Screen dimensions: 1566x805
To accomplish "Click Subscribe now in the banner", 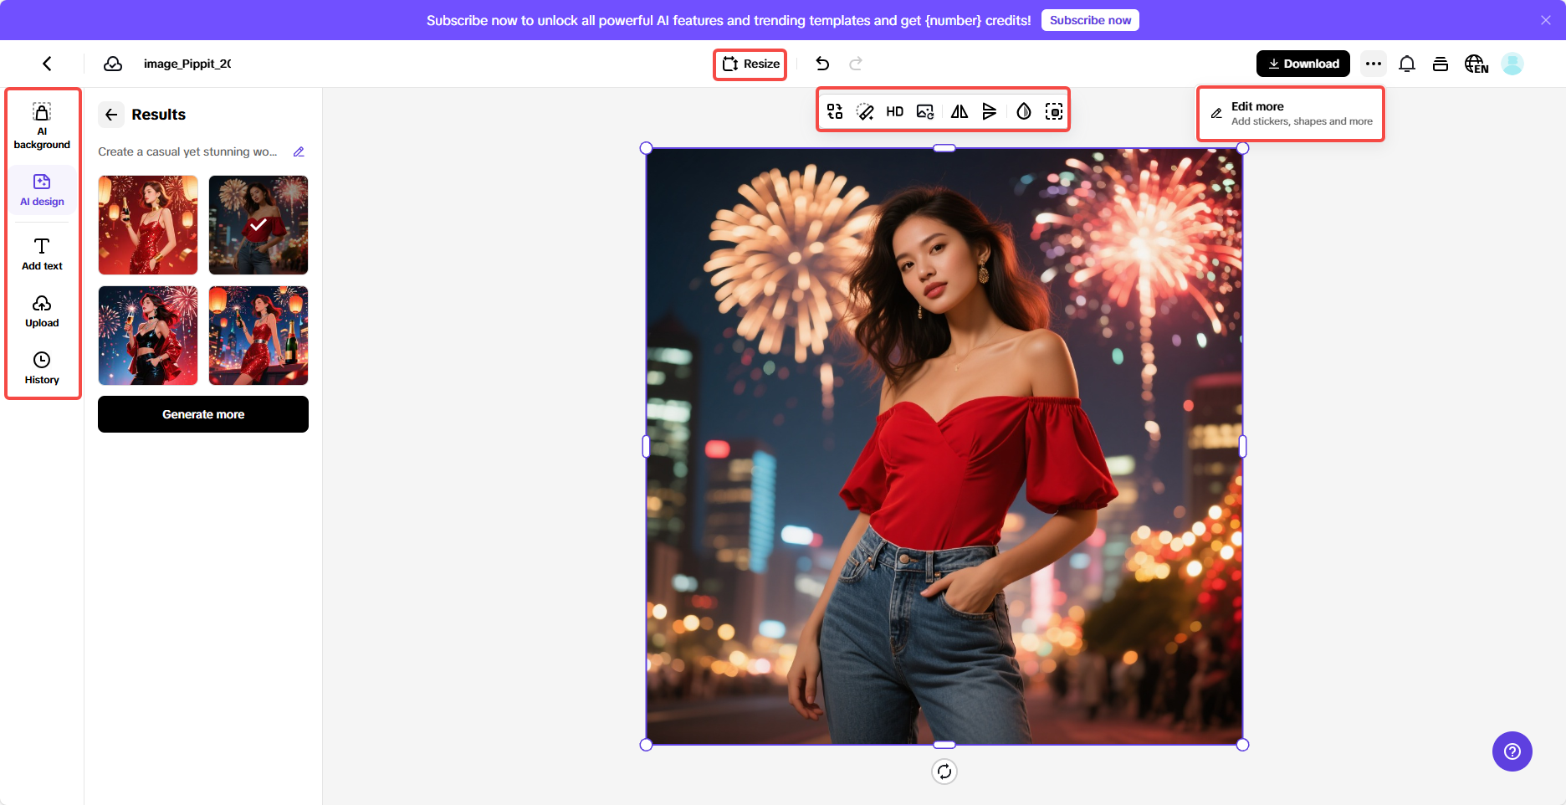I will tap(1090, 19).
